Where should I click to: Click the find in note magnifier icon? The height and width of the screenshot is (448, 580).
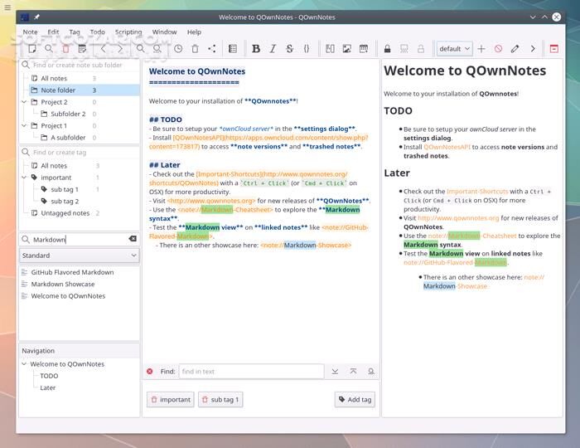point(141,48)
